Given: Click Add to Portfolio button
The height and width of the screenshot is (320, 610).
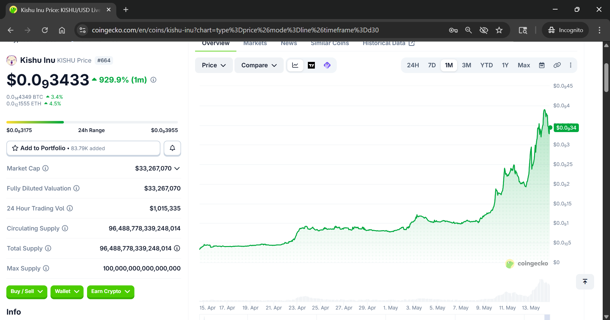Looking at the screenshot, I should coord(83,148).
